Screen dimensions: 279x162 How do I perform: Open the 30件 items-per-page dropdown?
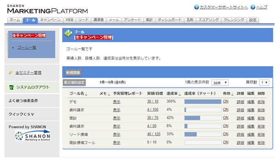point(220,83)
